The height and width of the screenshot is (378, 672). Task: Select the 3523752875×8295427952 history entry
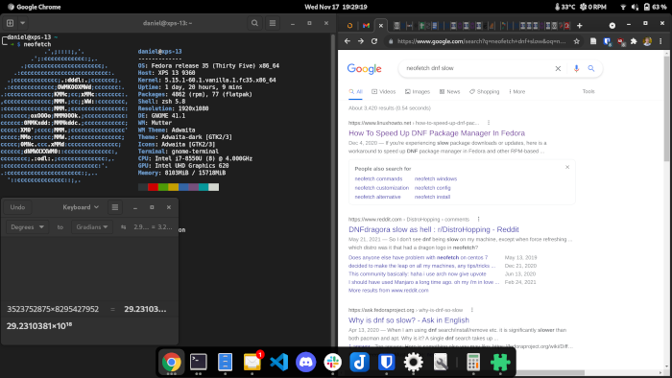coord(53,309)
